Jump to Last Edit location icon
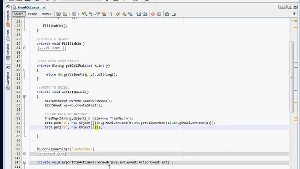Screen dimensions: 300x169 (59, 14)
